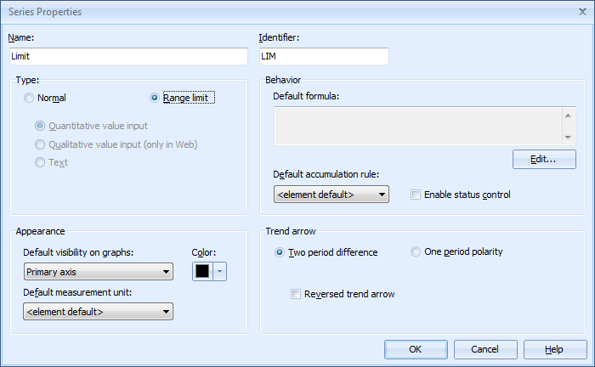Viewport: 595px width, 367px height.
Task: Choose One period polarity trend option
Action: coord(416,251)
